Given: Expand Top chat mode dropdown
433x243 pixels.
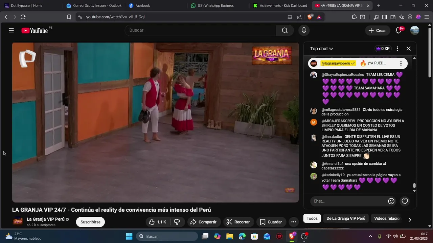Looking at the screenshot, I should (x=322, y=49).
